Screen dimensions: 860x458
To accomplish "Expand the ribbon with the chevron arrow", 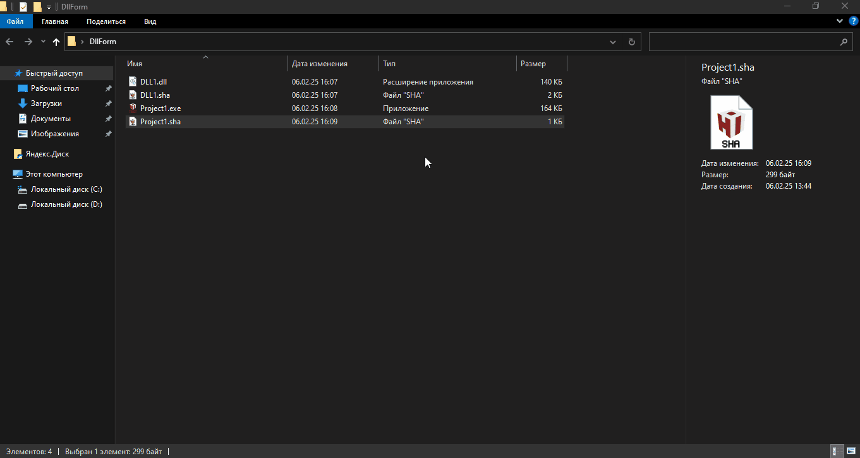I will tap(840, 21).
